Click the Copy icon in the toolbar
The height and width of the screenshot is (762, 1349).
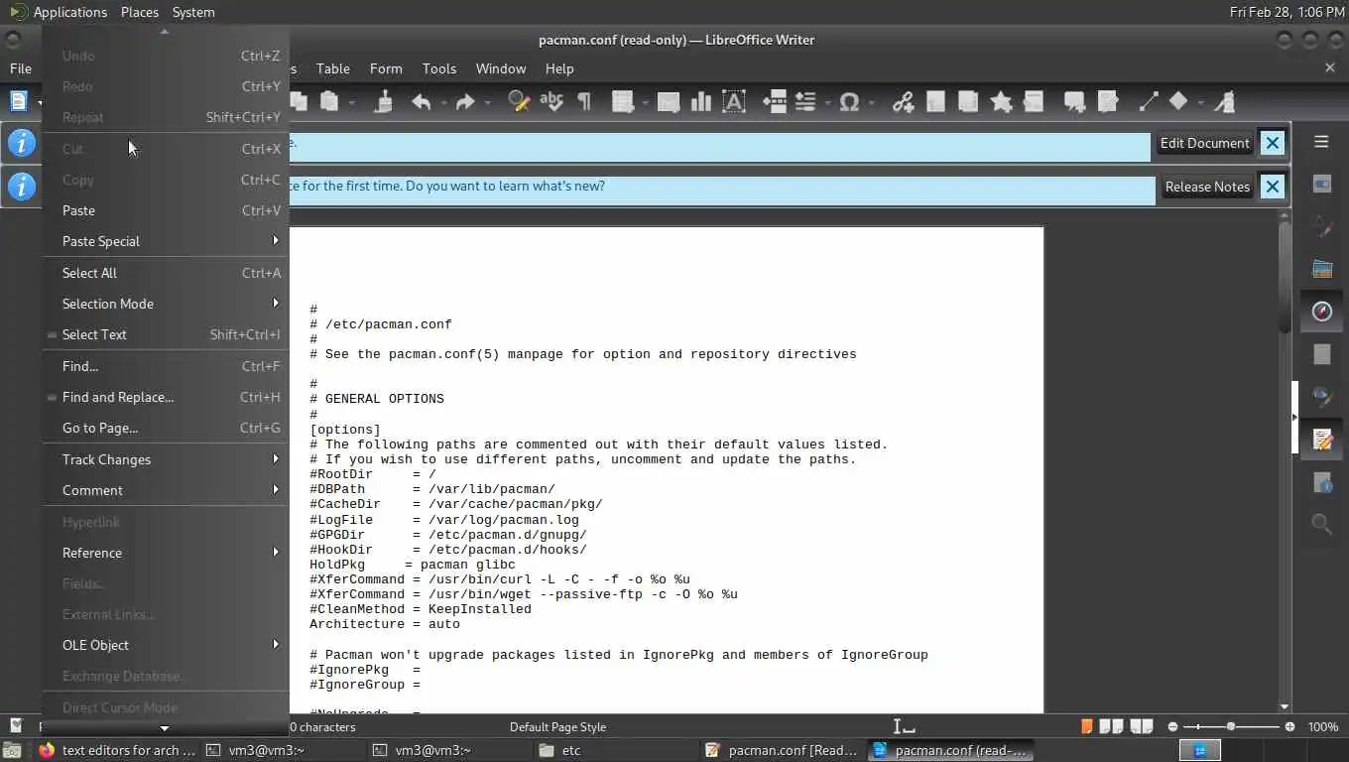(299, 101)
